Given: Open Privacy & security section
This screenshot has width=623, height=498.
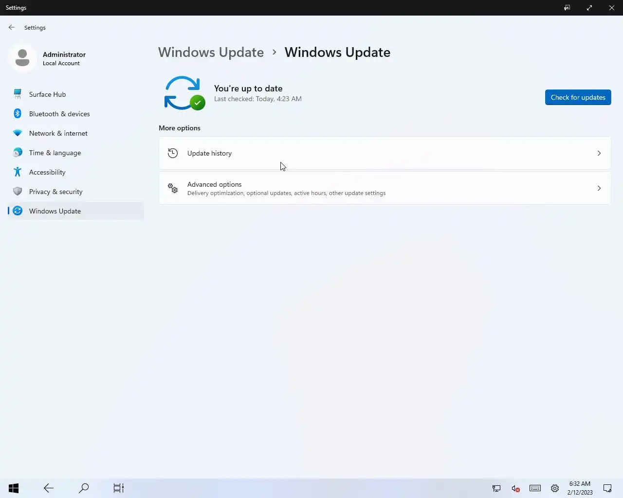Looking at the screenshot, I should coord(76,192).
